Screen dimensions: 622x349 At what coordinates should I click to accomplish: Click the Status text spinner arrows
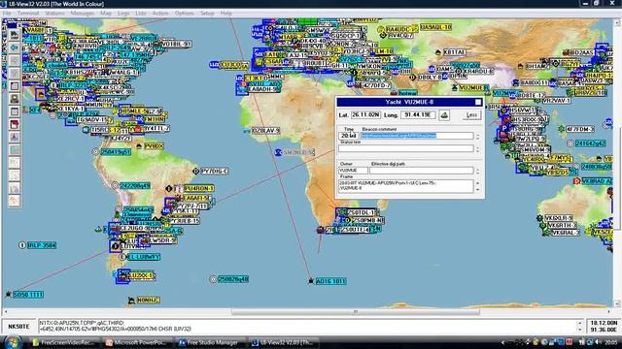(477, 148)
